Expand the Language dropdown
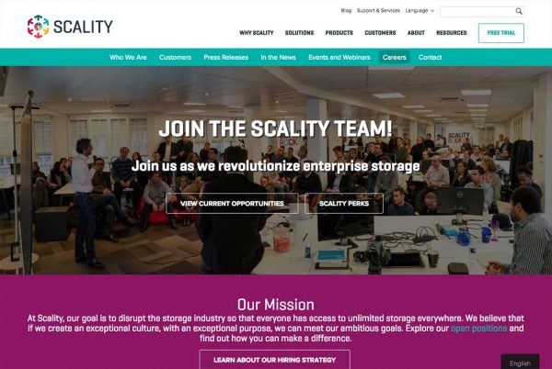Viewport: 552px width, 369px height. (x=420, y=10)
